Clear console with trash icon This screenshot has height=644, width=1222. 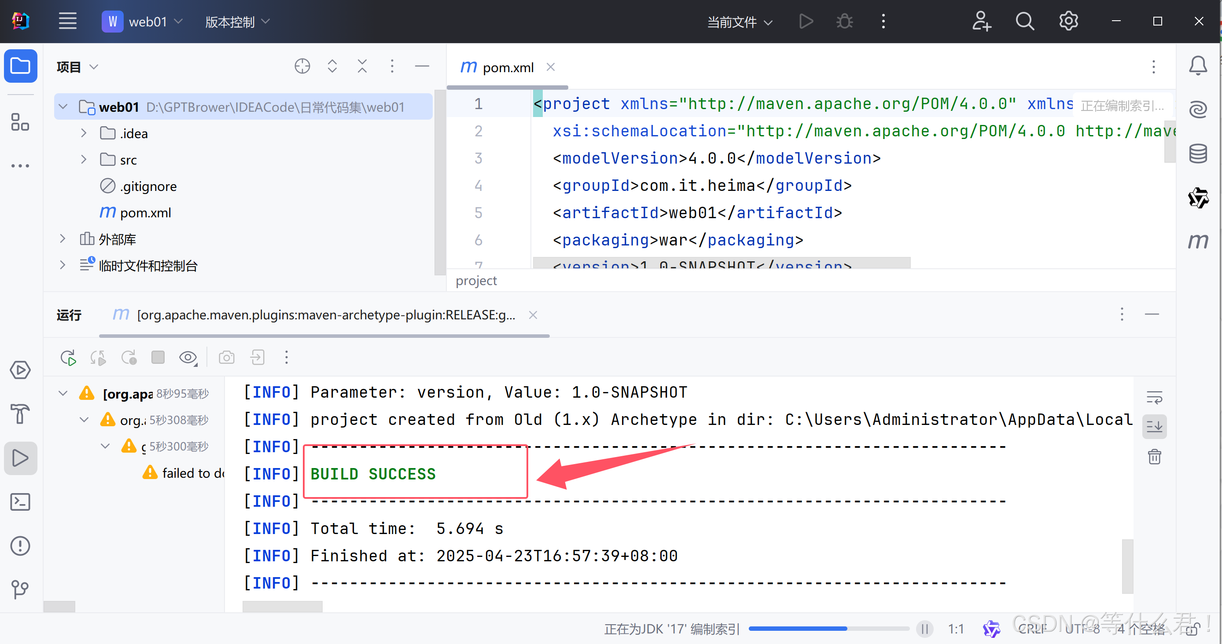[x=1154, y=457]
